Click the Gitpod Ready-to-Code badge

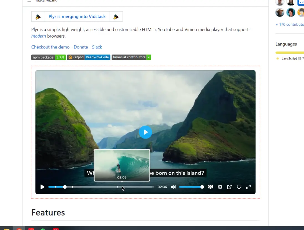pos(89,57)
